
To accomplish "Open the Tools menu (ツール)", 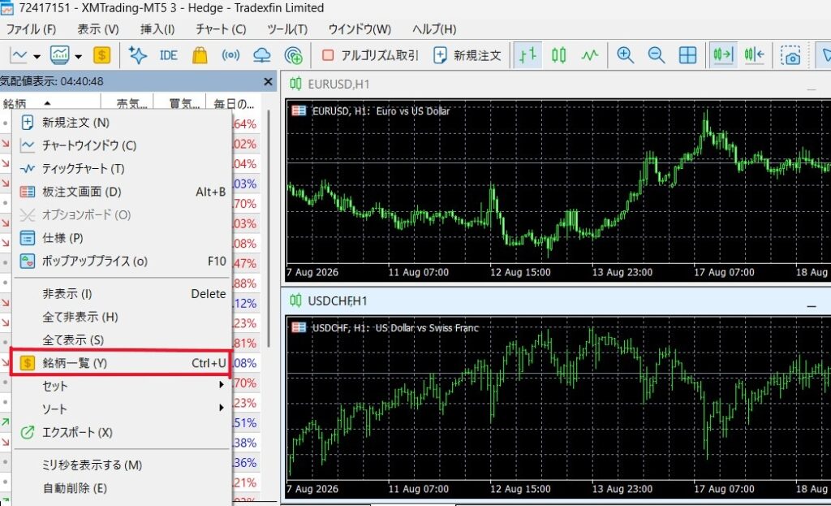I will click(287, 29).
